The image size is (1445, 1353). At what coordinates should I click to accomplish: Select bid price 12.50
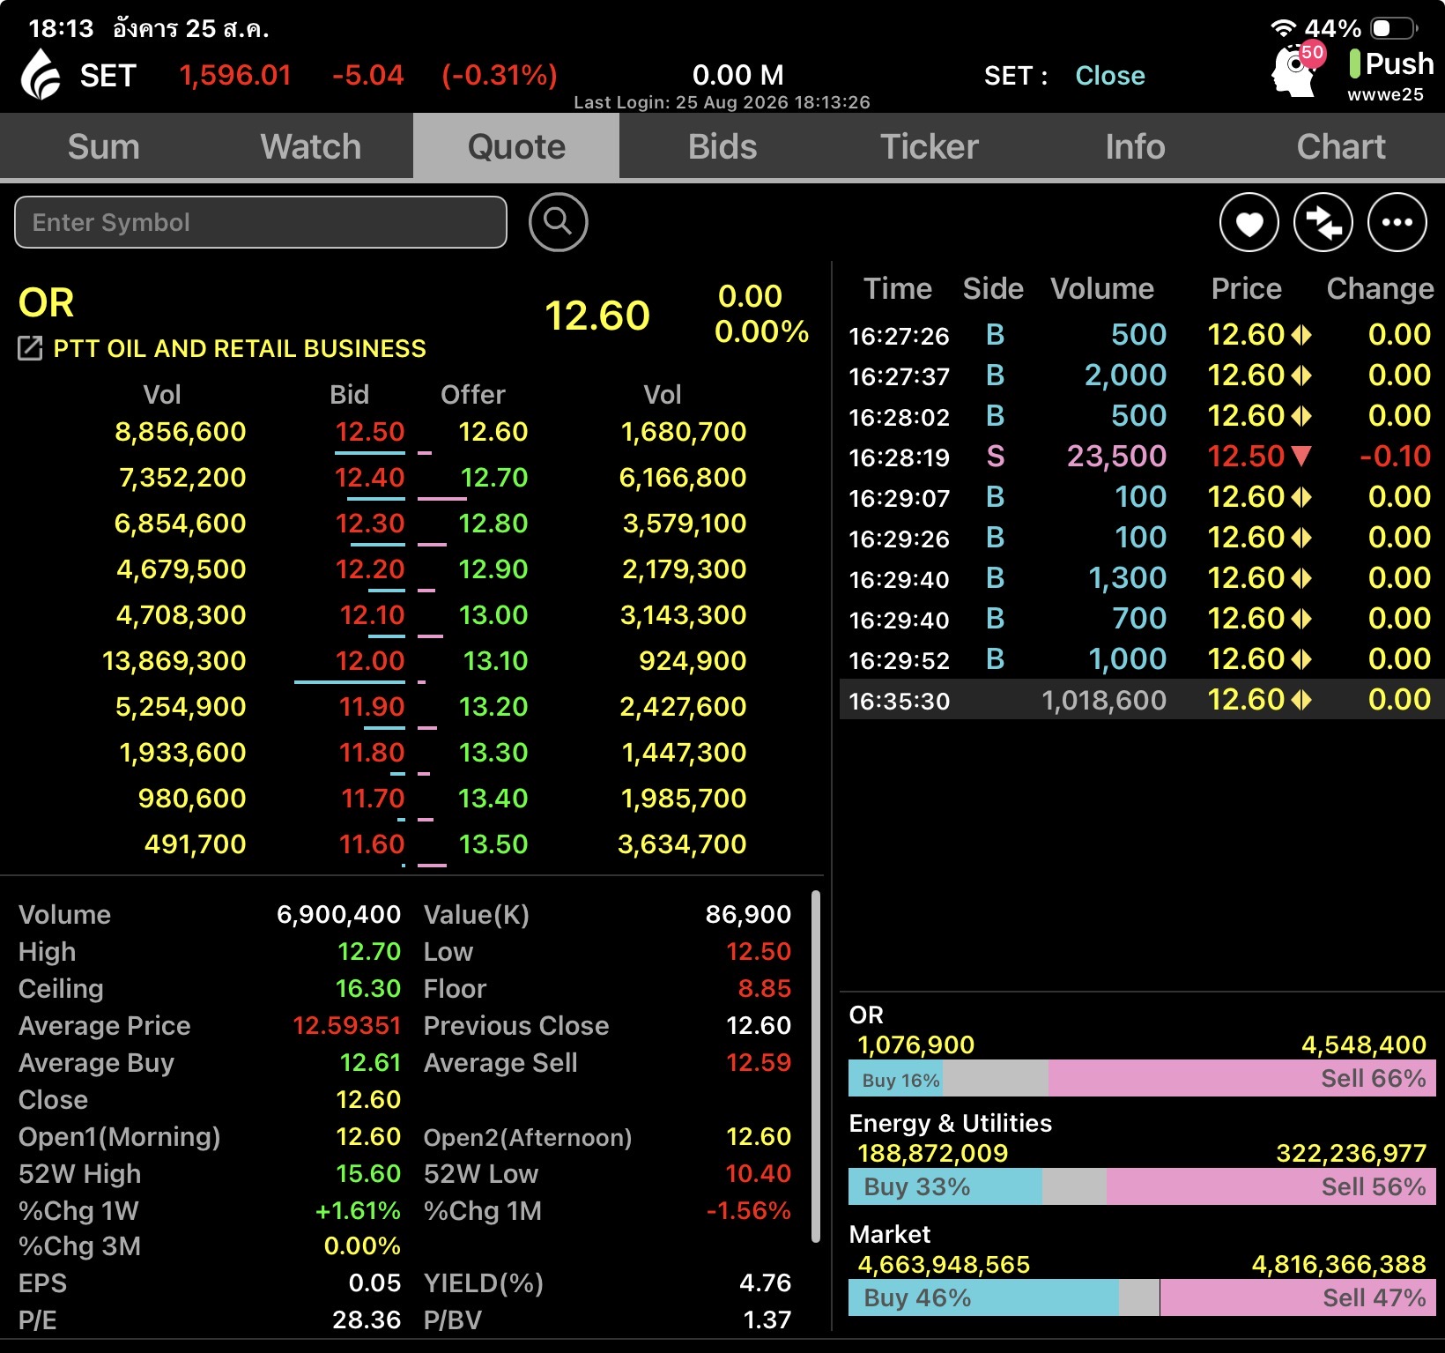coord(369,432)
